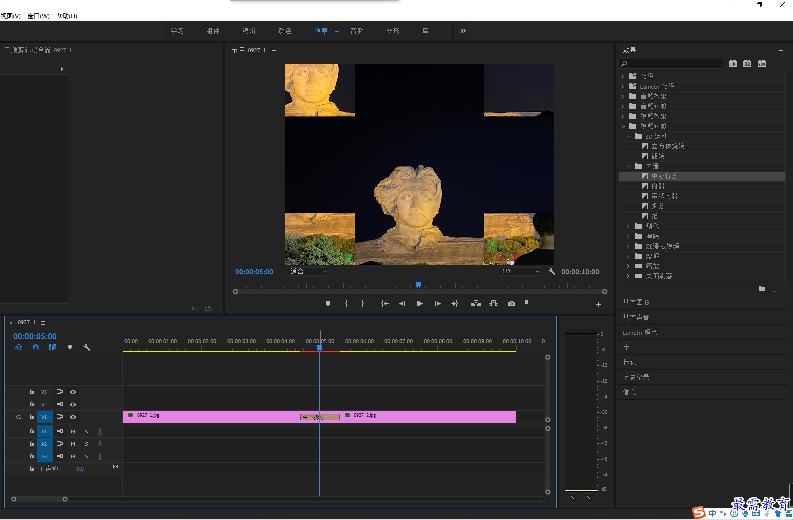Toggle snap in timeline
The height and width of the screenshot is (520, 793).
(36, 347)
